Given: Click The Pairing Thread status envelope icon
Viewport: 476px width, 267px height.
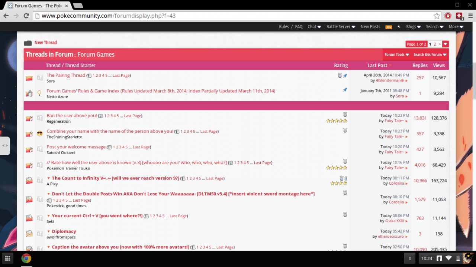Looking at the screenshot, I should point(29,78).
